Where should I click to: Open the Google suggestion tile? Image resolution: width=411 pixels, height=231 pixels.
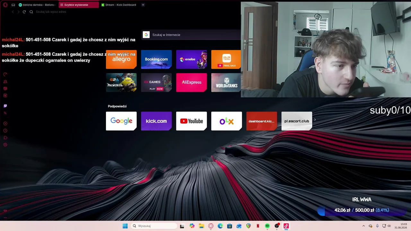121,121
